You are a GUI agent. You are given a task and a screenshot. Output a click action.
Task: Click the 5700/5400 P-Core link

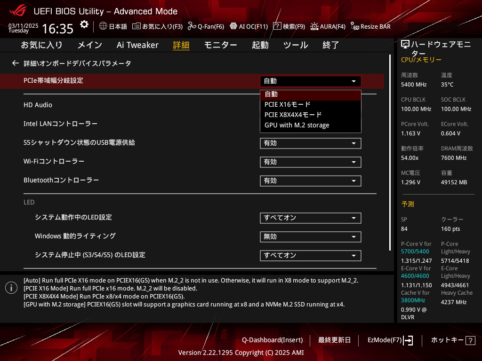(415, 251)
